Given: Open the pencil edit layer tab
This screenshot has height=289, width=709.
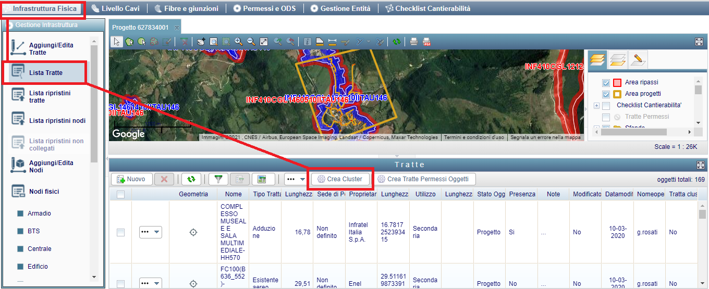Looking at the screenshot, I should (x=638, y=60).
